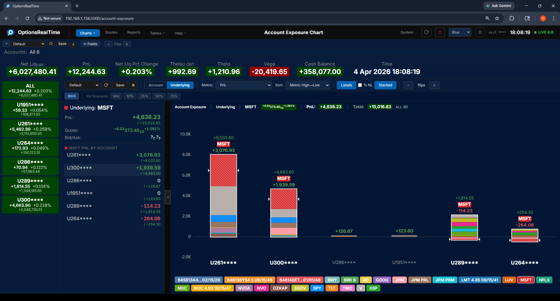
Task: Select the MSFT ticker chip at the bottom
Action: 526,280
